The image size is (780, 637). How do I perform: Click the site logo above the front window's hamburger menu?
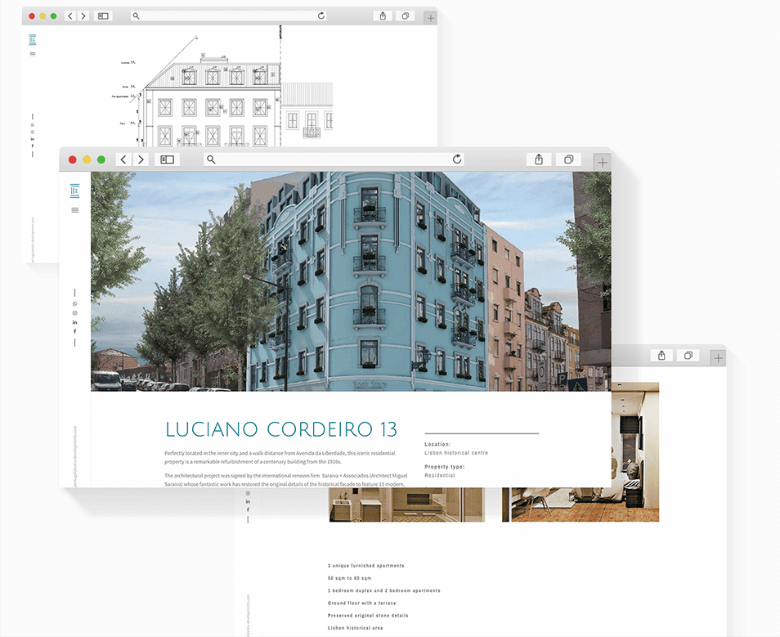(75, 191)
